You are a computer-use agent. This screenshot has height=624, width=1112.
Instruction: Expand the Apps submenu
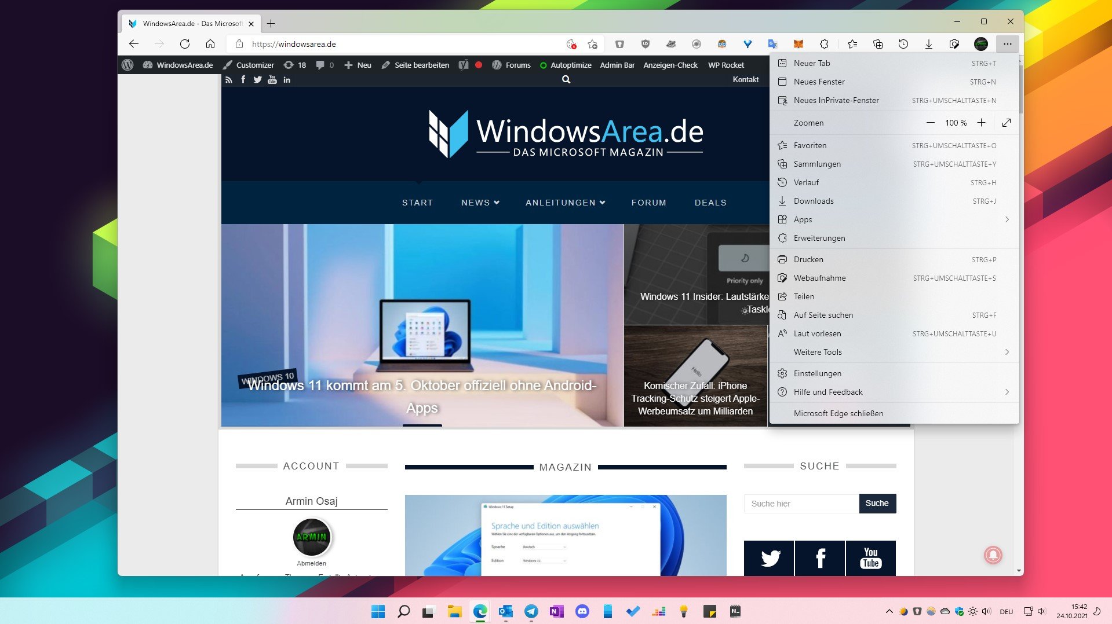(895, 219)
